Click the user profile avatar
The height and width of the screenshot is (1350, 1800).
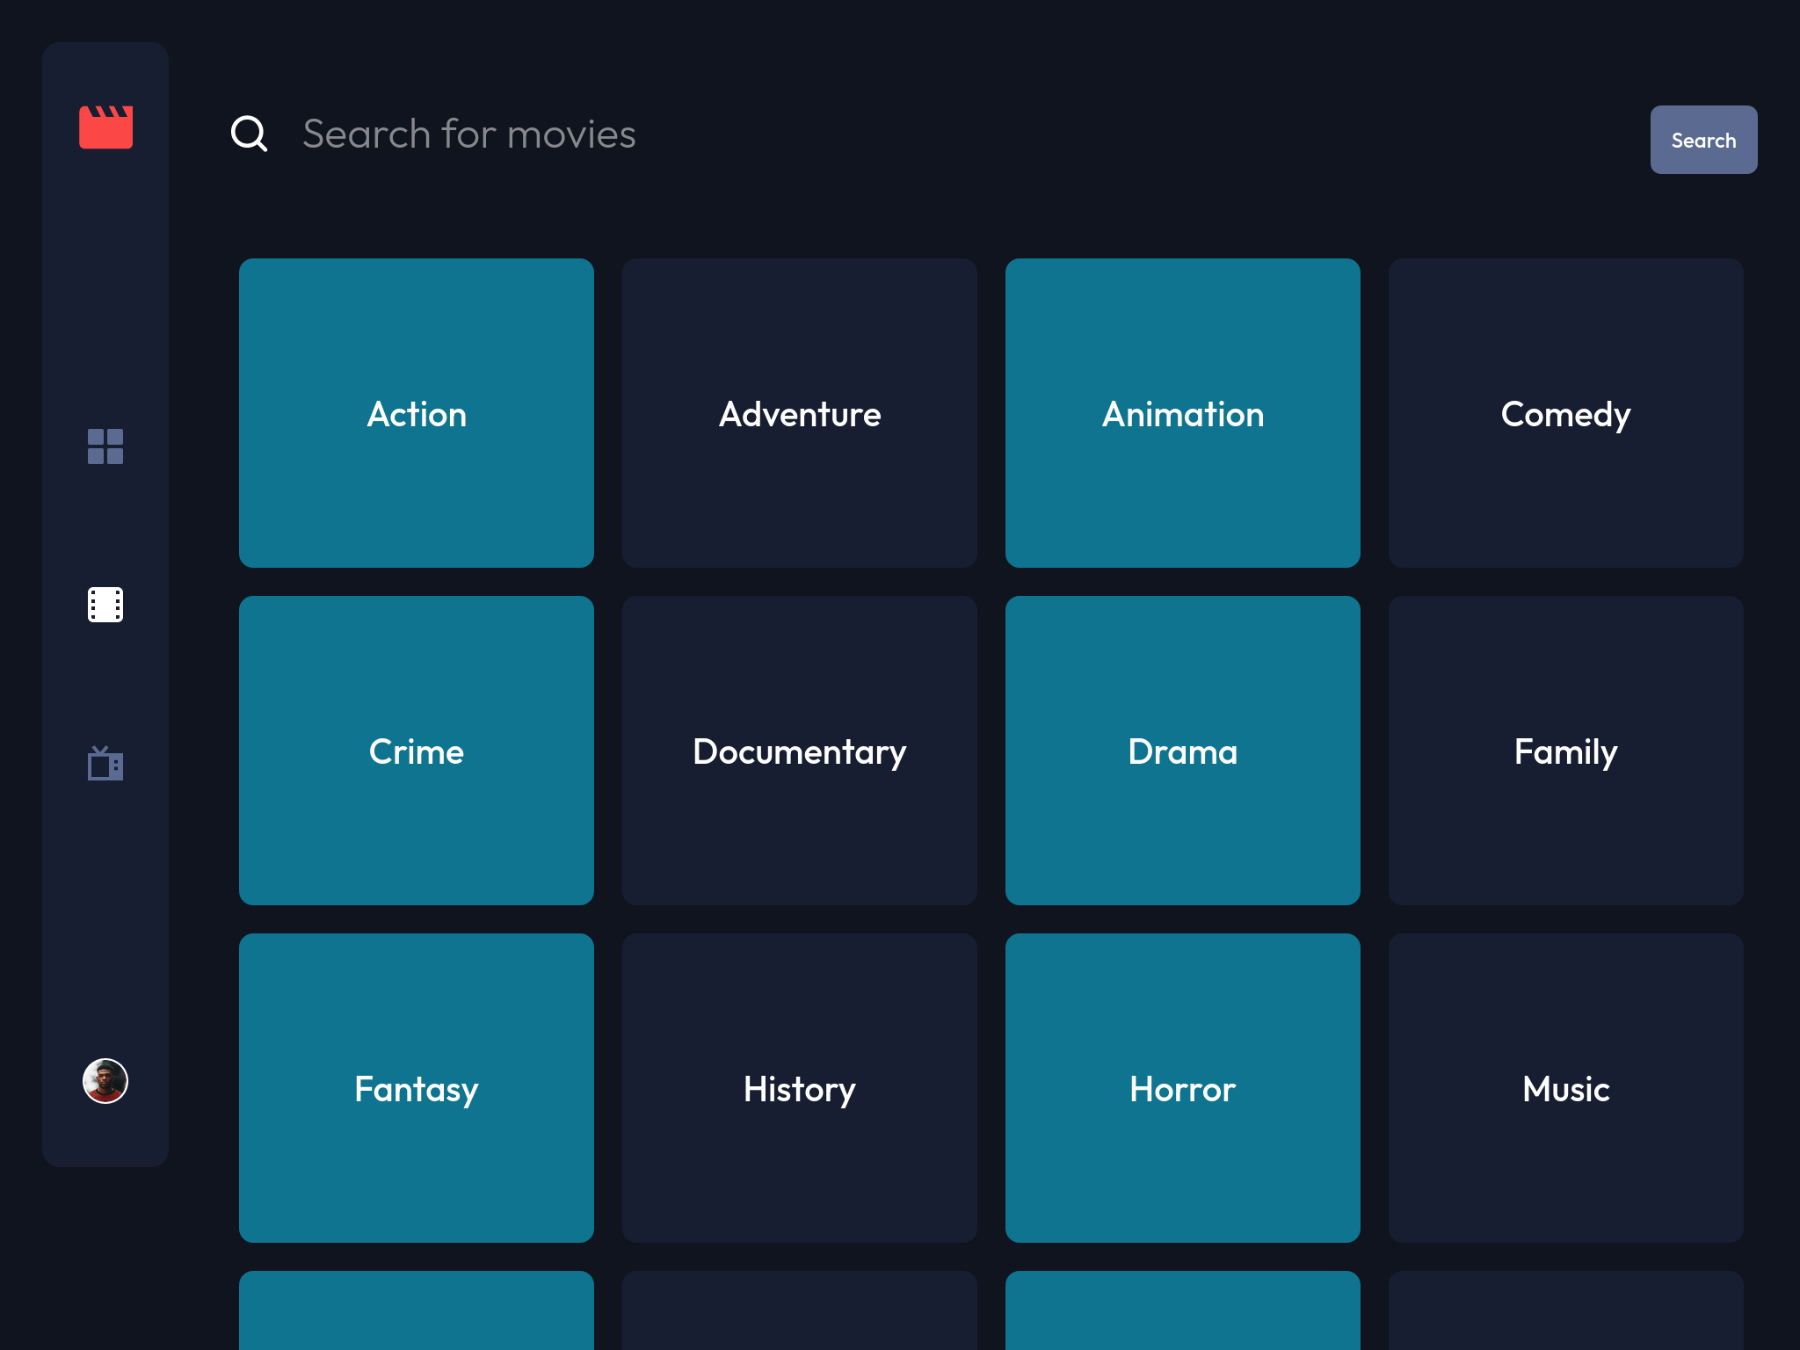point(105,1080)
